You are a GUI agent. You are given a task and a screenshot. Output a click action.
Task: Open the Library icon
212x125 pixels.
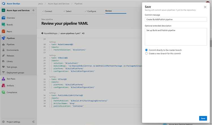point(3,61)
